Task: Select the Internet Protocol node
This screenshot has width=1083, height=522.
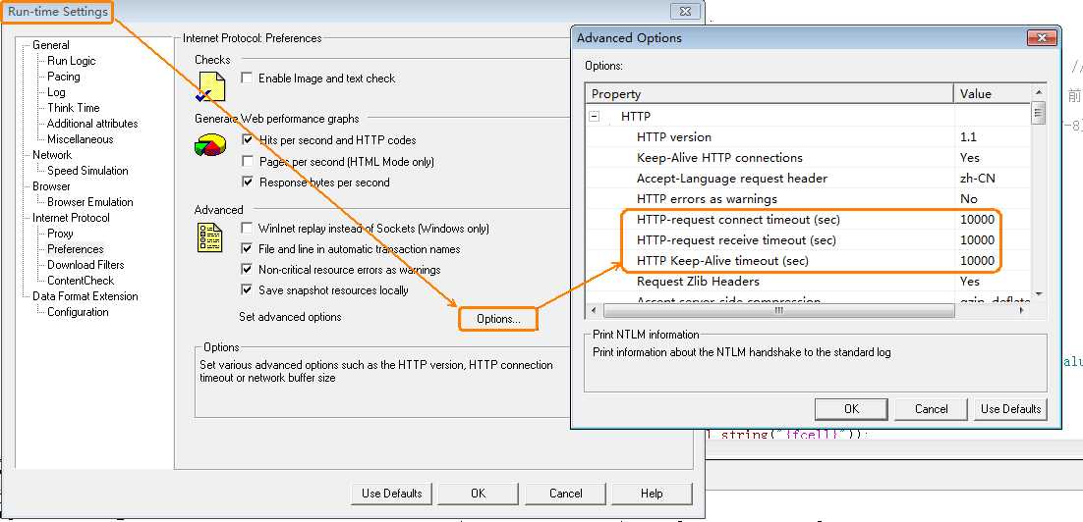Action: pyautogui.click(x=71, y=218)
